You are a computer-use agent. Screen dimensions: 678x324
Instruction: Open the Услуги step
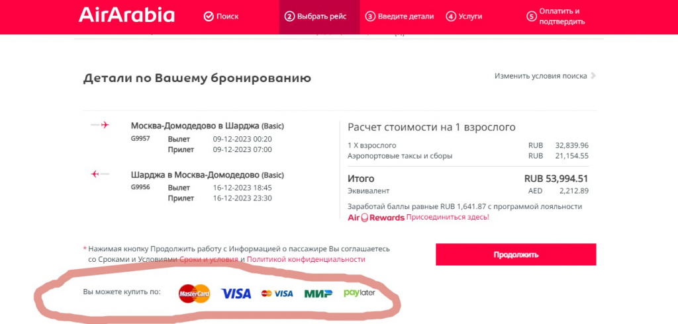(x=464, y=17)
